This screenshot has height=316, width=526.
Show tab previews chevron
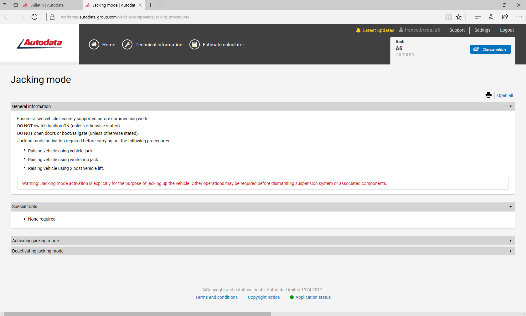(160, 5)
